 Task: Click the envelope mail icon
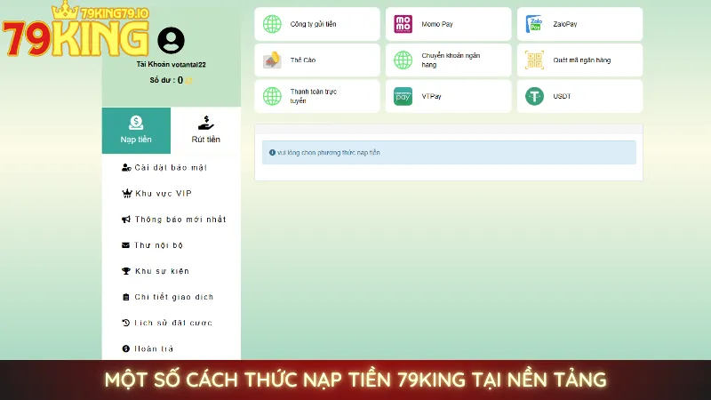point(125,245)
